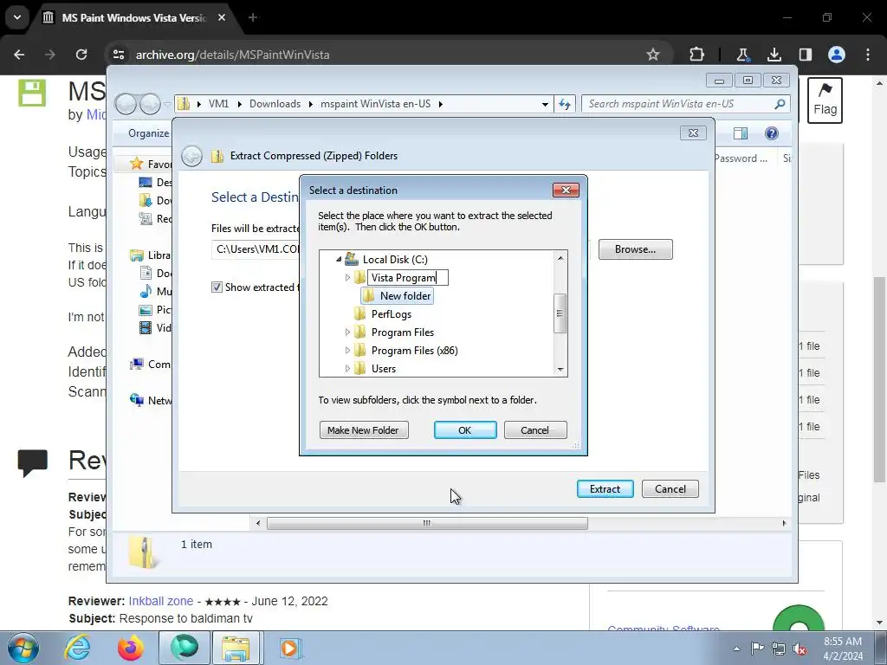The width and height of the screenshot is (887, 665).
Task: Toggle Show extracted files checkbox
Action: tap(217, 287)
